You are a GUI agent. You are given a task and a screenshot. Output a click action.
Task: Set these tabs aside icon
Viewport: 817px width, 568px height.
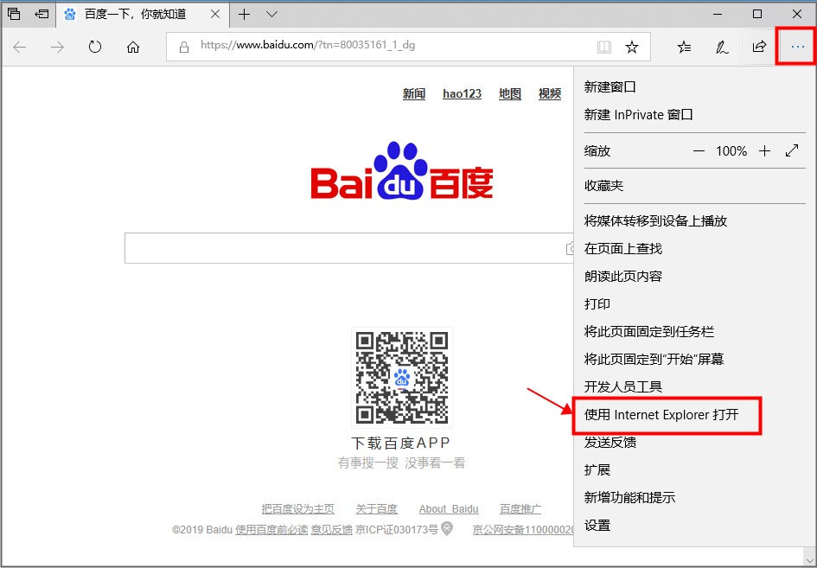[41, 14]
